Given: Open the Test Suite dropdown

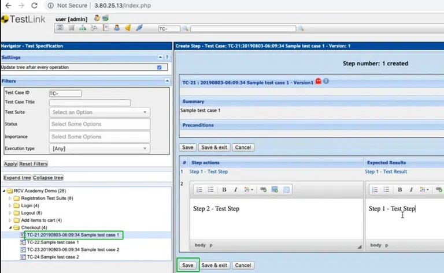Looking at the screenshot, I should coord(99,112).
